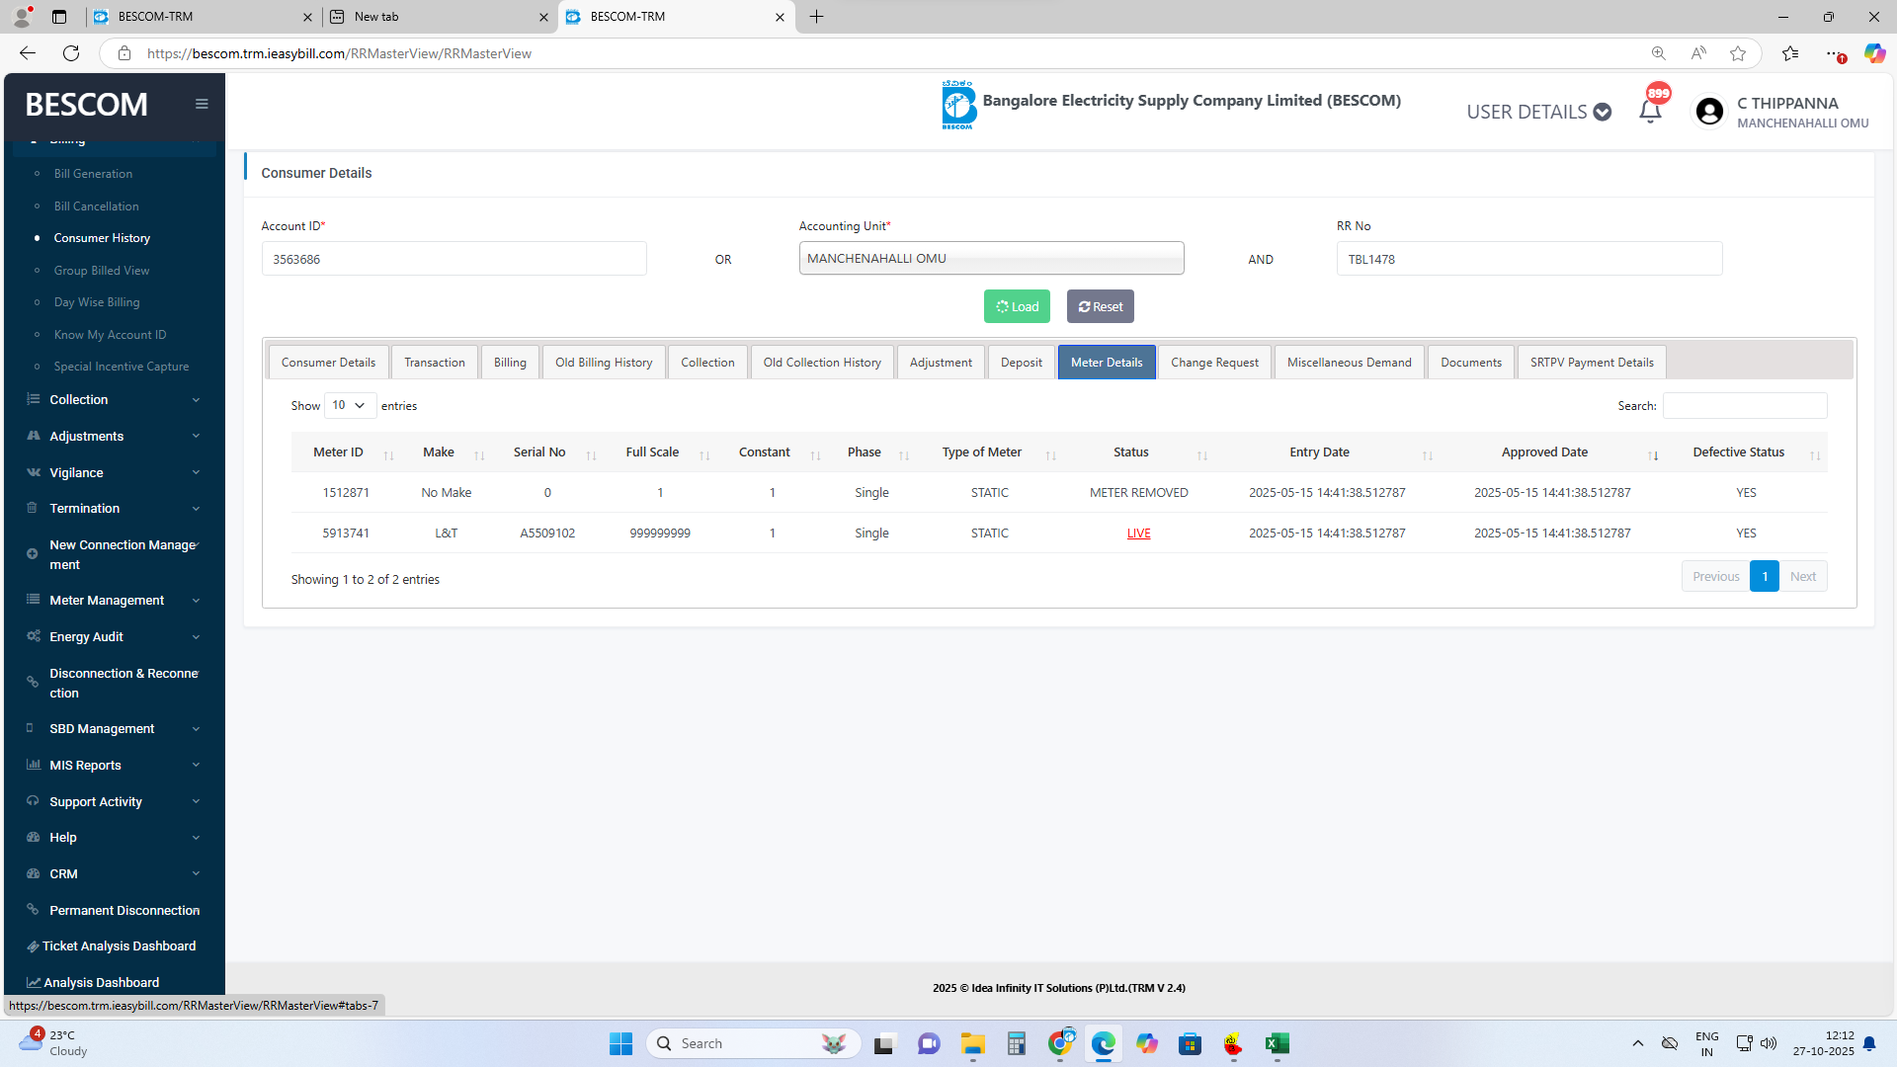Screen dimensions: 1897x1067
Task: Click the BESCOM logo in header
Action: tap(958, 105)
